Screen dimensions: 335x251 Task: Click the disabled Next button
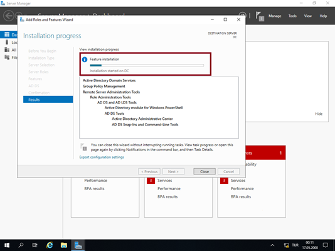173,171
